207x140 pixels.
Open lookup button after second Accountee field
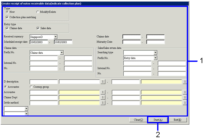coord(185,92)
